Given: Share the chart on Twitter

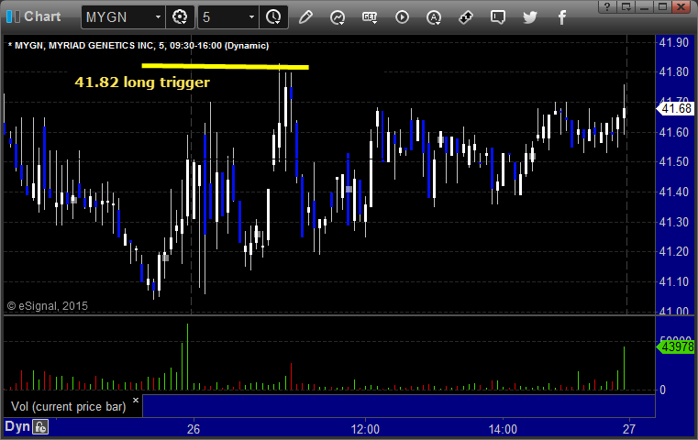Looking at the screenshot, I should click(x=530, y=17).
